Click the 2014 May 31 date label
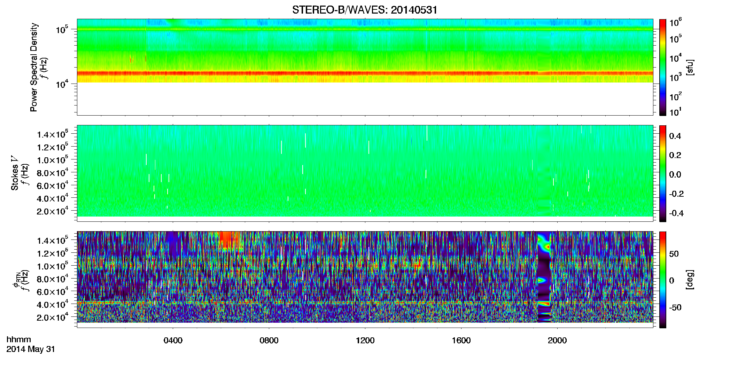Screen dimensions: 730x376 pyautogui.click(x=31, y=349)
